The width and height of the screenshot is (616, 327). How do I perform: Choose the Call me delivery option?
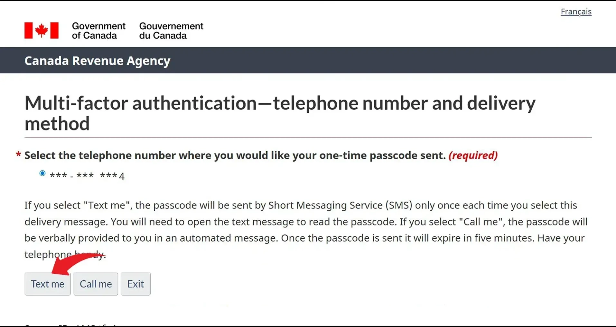(96, 284)
